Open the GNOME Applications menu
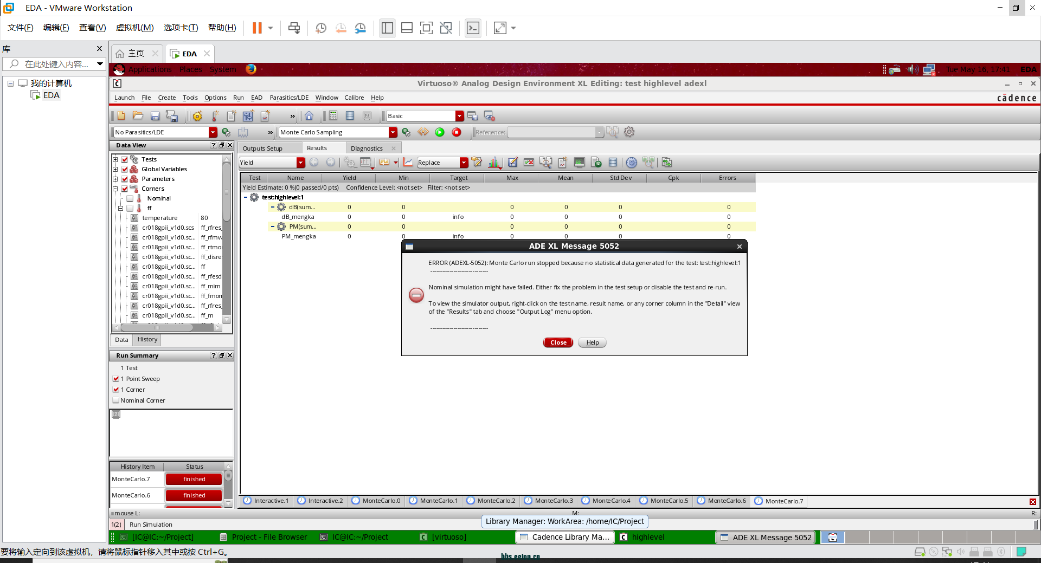This screenshot has width=1041, height=563. [149, 69]
